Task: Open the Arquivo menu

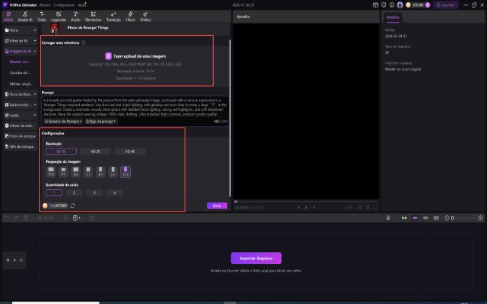Action: 44,5
